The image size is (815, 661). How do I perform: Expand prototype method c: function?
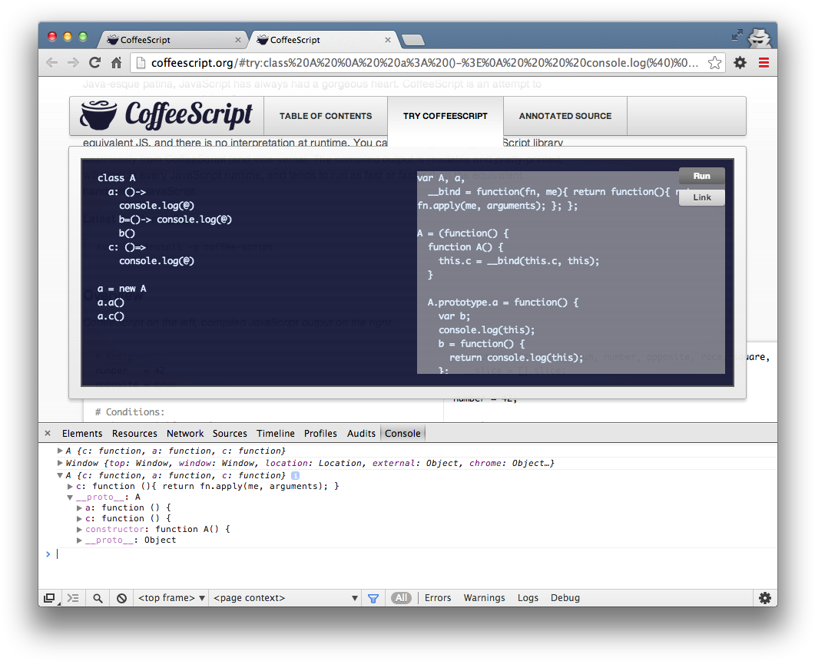[x=80, y=519]
